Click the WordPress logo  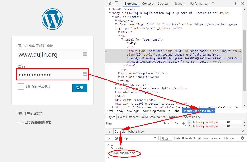coord(52,19)
